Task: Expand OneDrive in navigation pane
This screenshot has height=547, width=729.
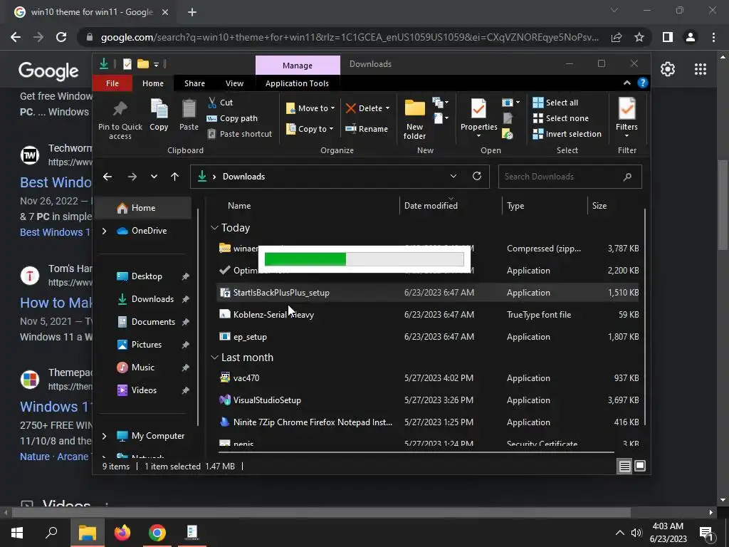Action: [x=104, y=231]
